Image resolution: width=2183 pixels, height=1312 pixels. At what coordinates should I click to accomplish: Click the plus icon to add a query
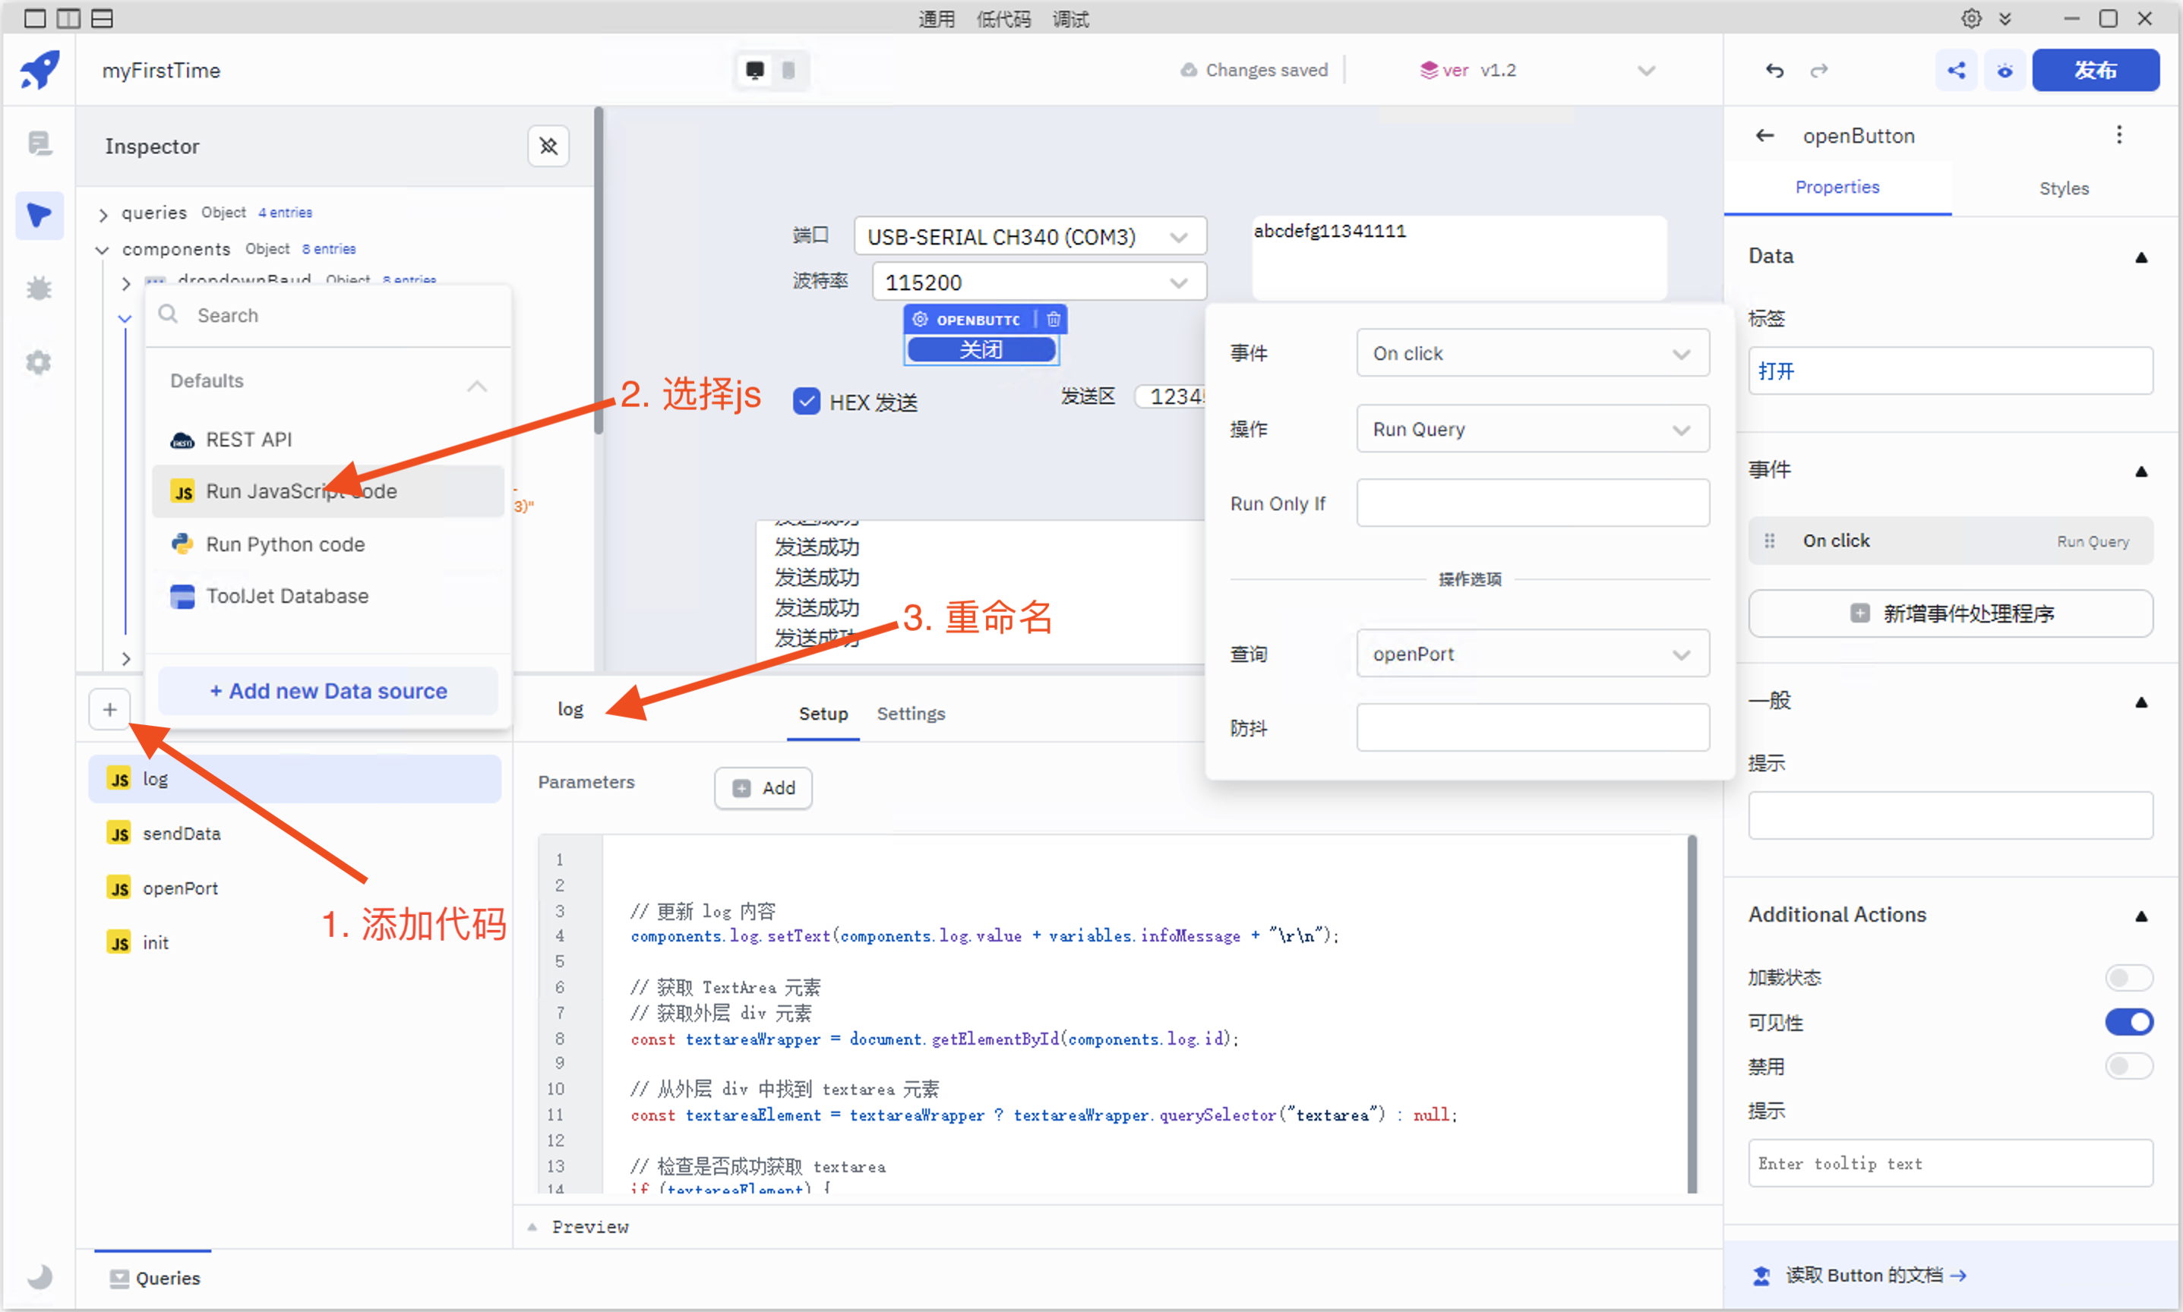click(x=109, y=709)
